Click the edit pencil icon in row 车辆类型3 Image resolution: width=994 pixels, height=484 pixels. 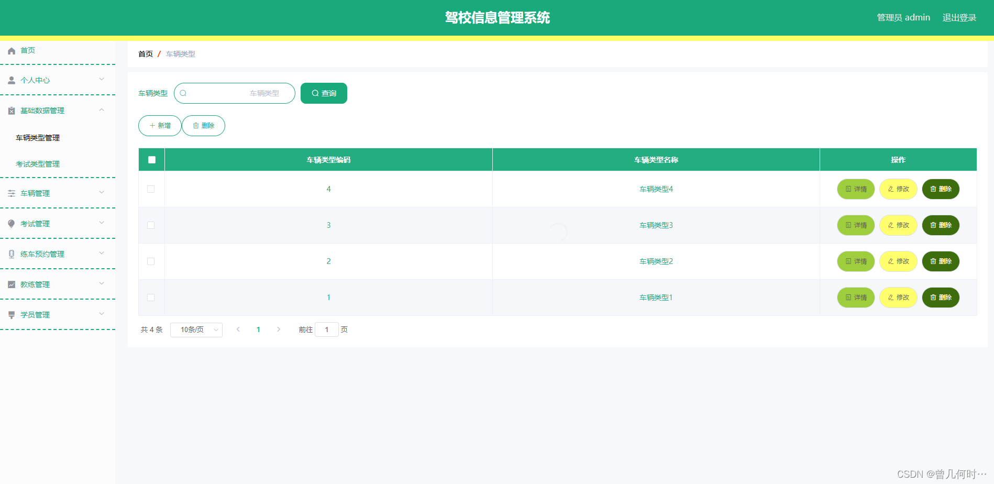891,225
